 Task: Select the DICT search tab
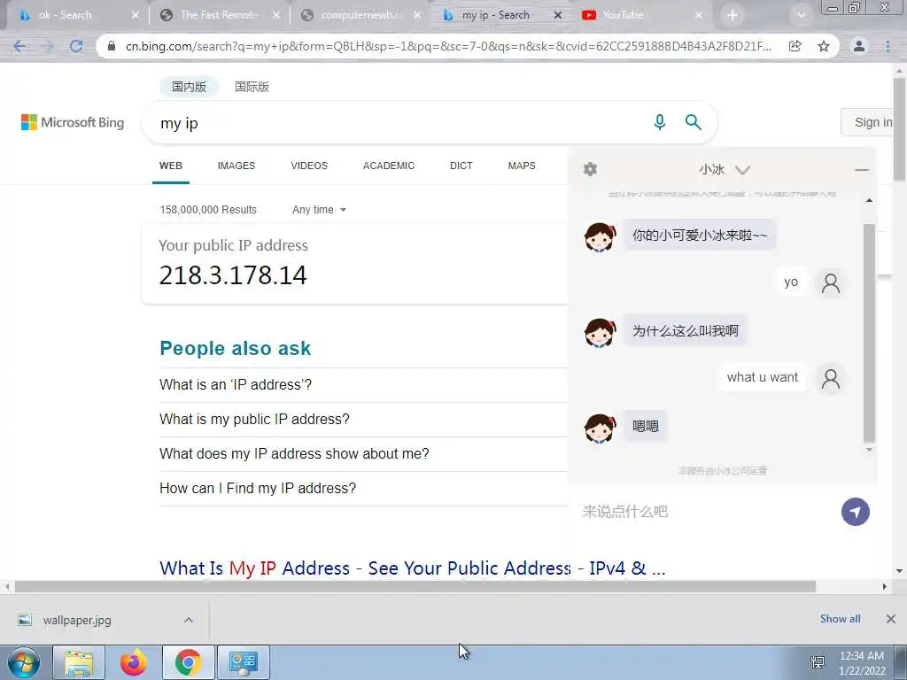pos(461,166)
